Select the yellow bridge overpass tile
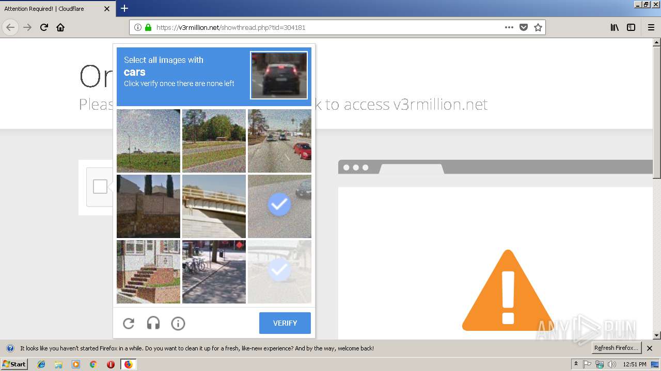The width and height of the screenshot is (661, 371). point(214,206)
